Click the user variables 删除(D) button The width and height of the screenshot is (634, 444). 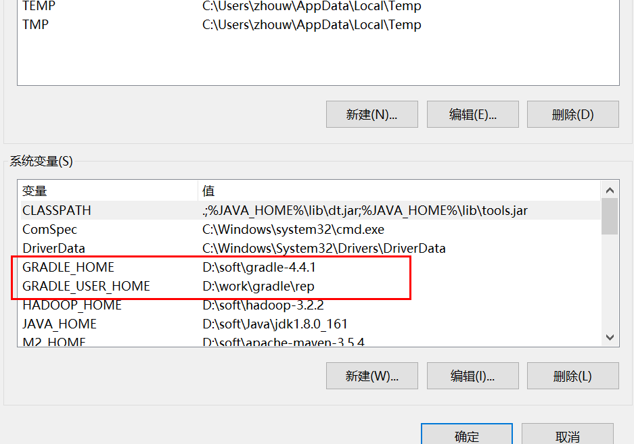coord(572,114)
